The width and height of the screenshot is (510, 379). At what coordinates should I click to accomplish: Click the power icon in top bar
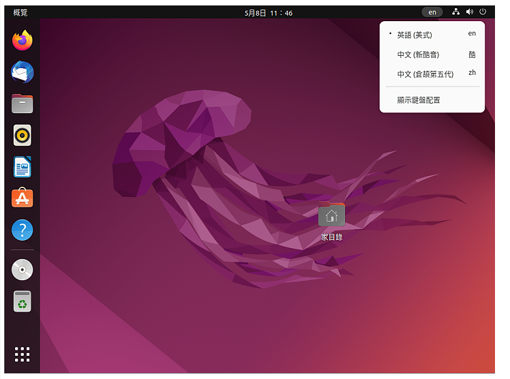(483, 12)
